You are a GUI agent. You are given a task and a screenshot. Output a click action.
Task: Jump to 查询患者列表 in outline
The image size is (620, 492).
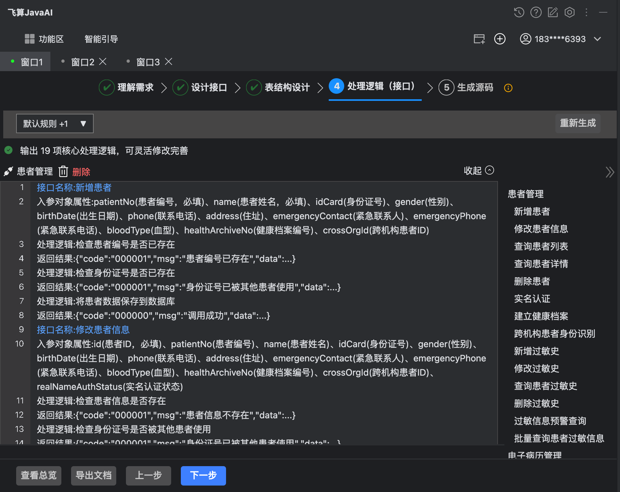(541, 246)
